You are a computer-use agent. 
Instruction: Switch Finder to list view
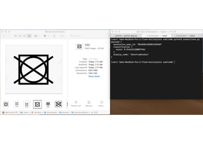pos(20,36)
